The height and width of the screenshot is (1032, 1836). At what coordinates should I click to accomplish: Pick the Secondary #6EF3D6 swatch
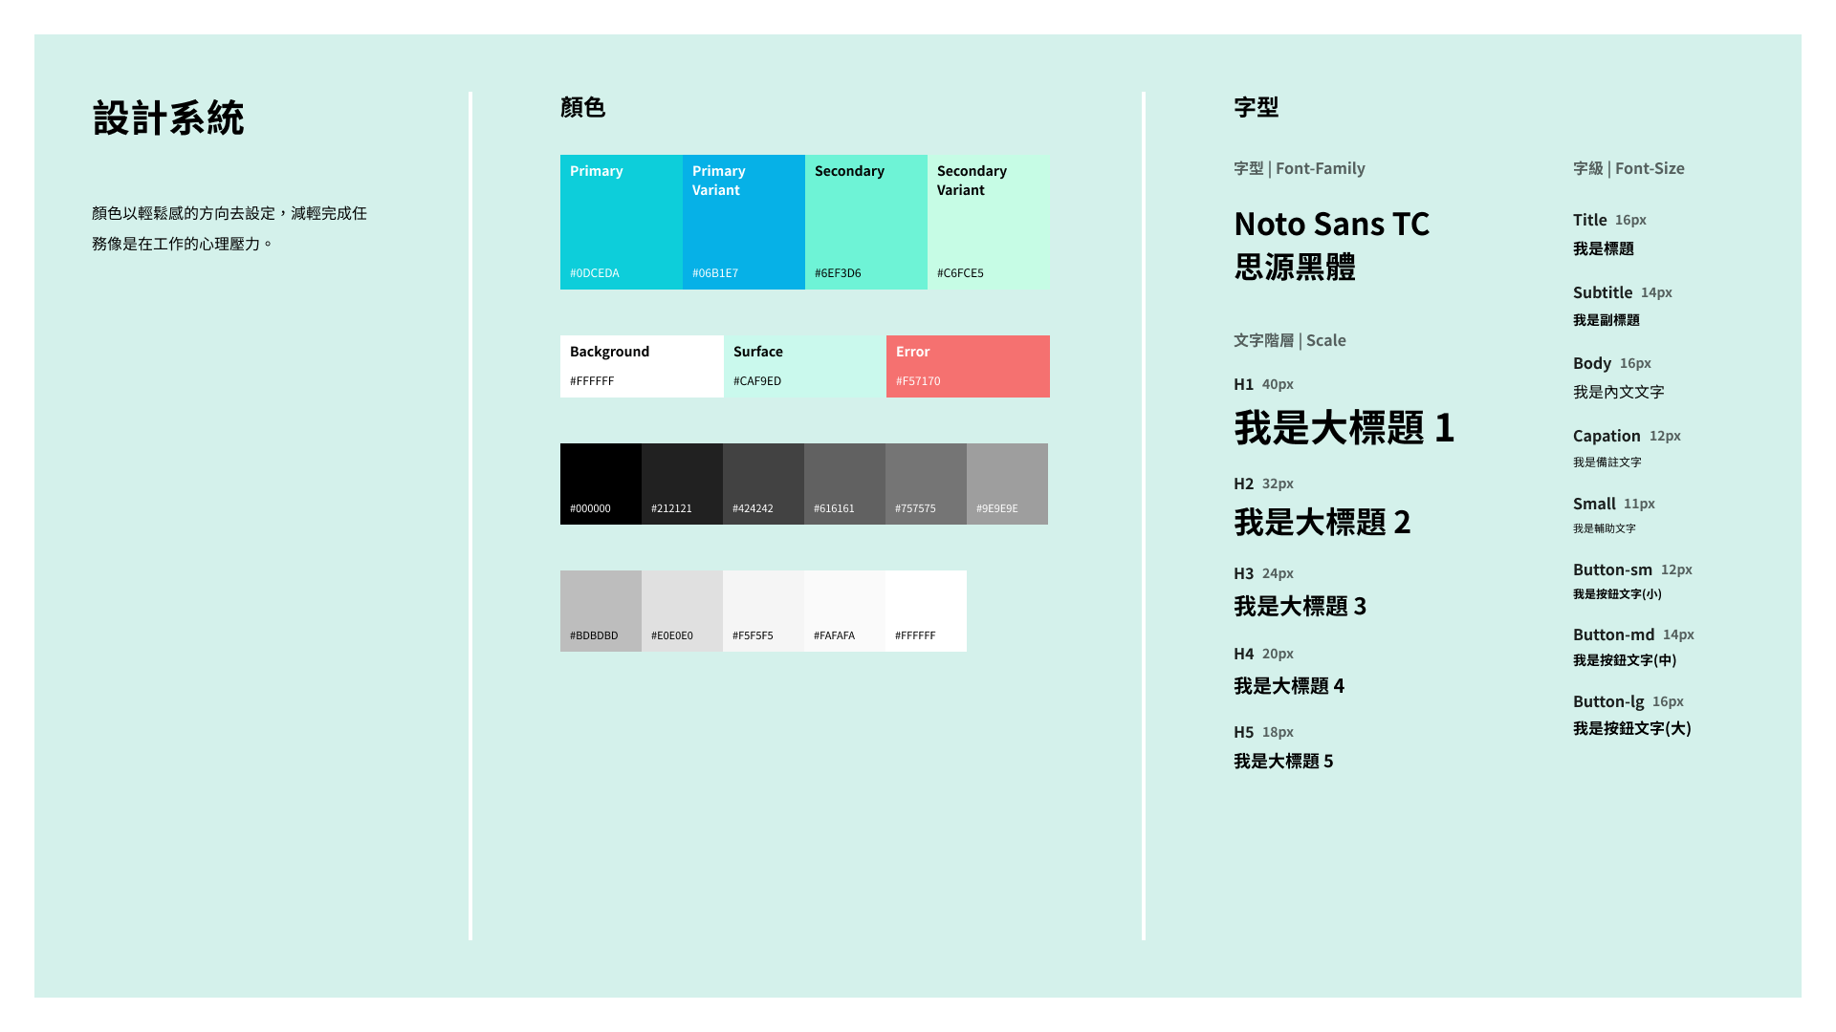click(x=865, y=222)
